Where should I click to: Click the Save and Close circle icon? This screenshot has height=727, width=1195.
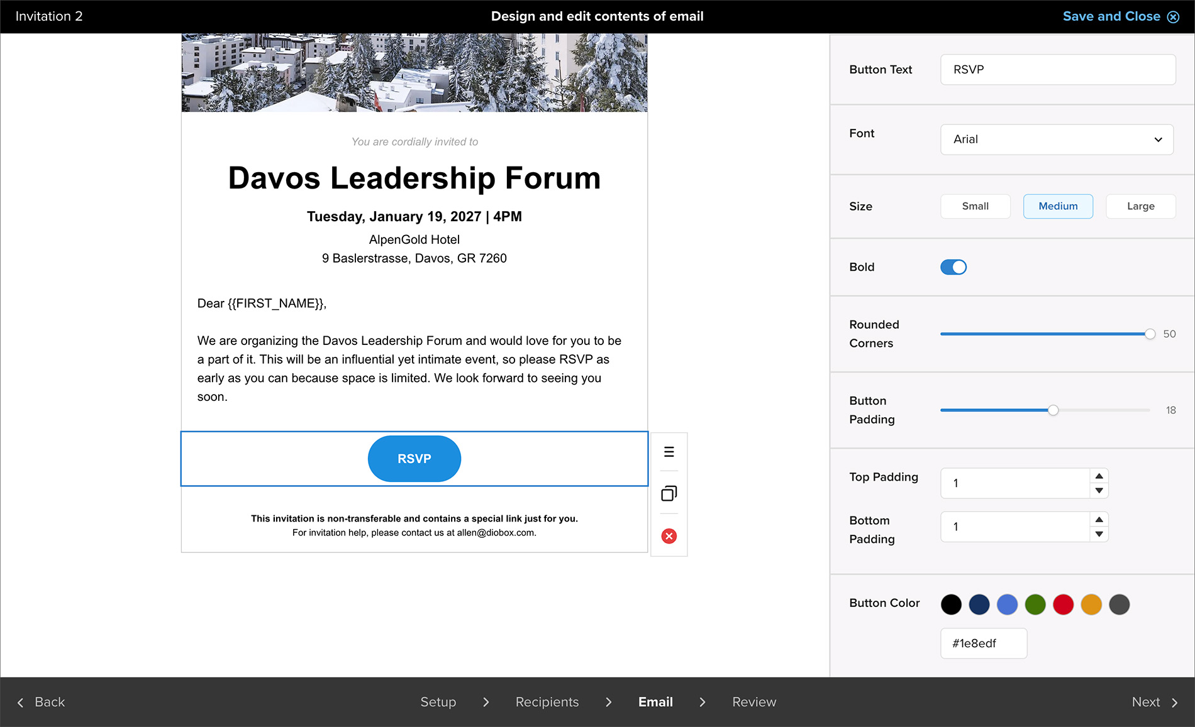(1173, 17)
